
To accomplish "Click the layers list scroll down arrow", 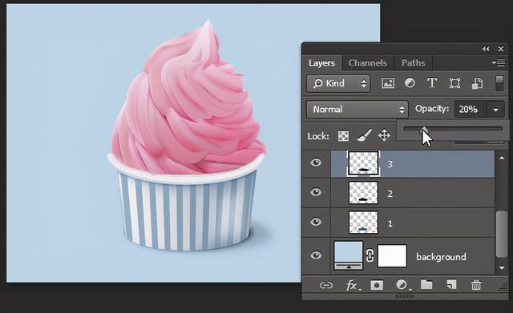I will (x=502, y=268).
